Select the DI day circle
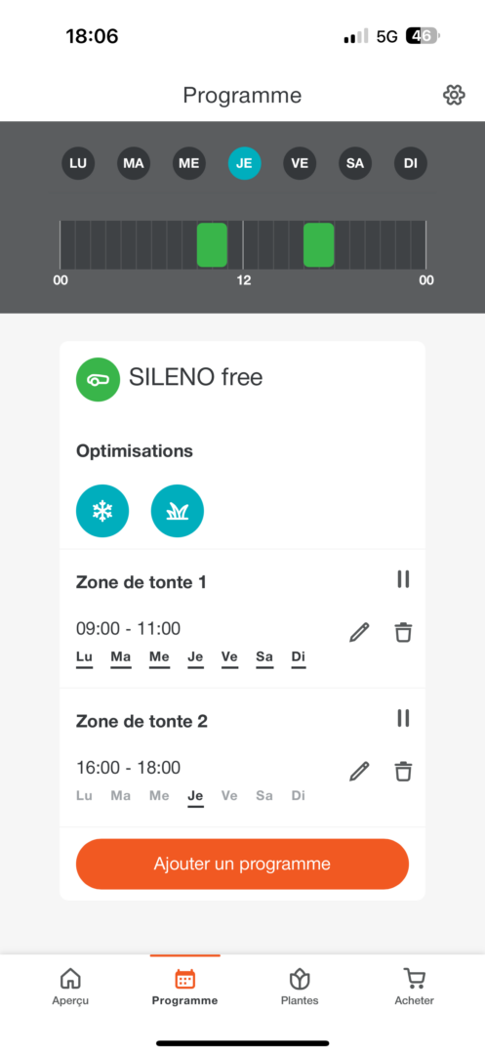 point(411,163)
